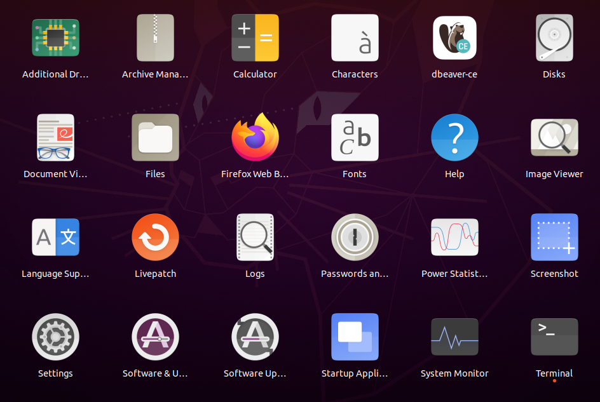This screenshot has width=600, height=402.
Task: Click the "Software & U…" label
Action: point(155,373)
